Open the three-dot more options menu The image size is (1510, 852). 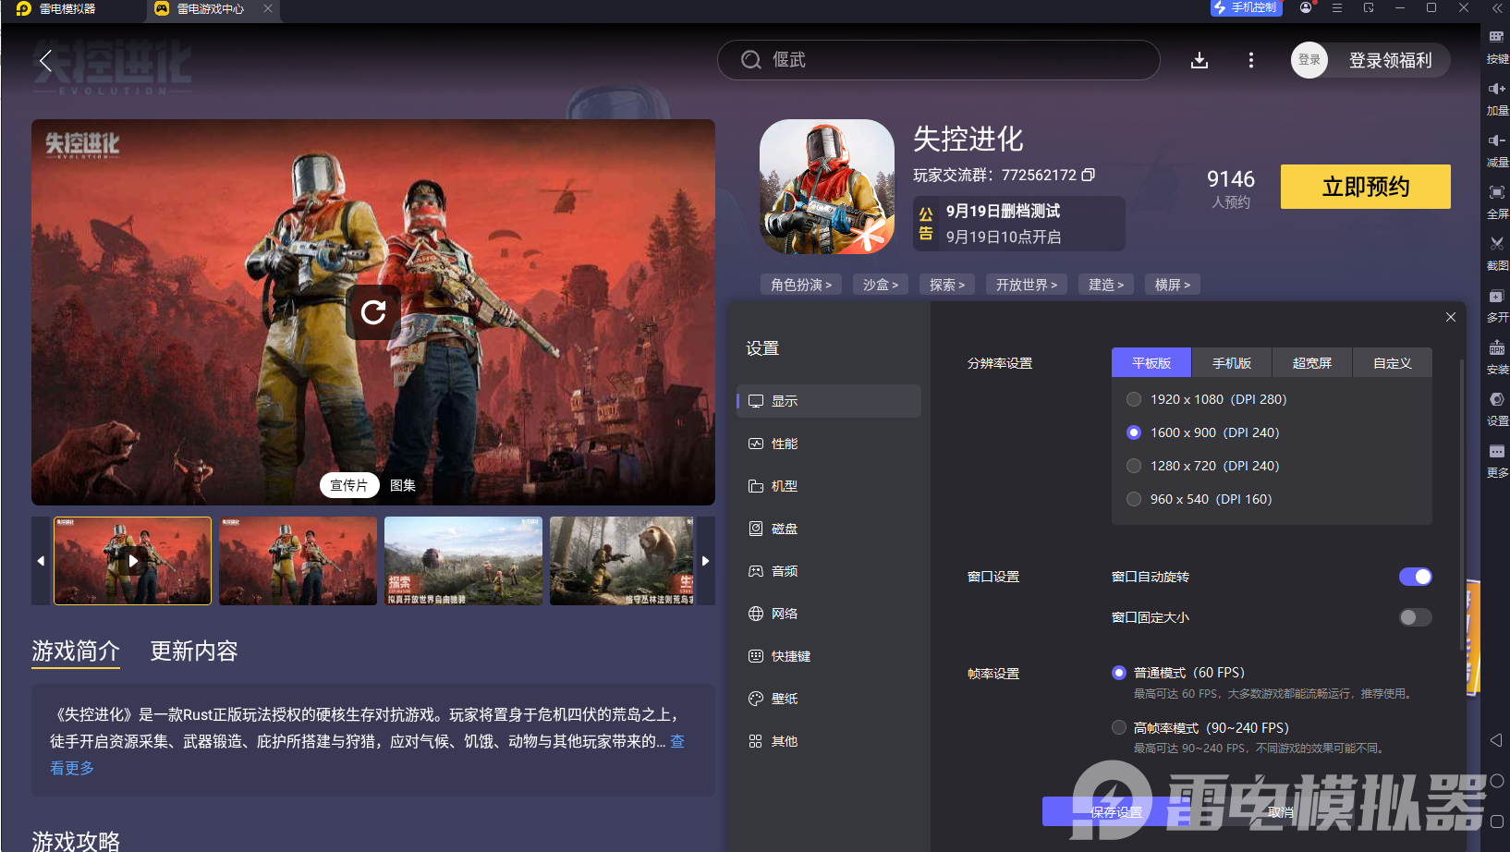[x=1251, y=60]
